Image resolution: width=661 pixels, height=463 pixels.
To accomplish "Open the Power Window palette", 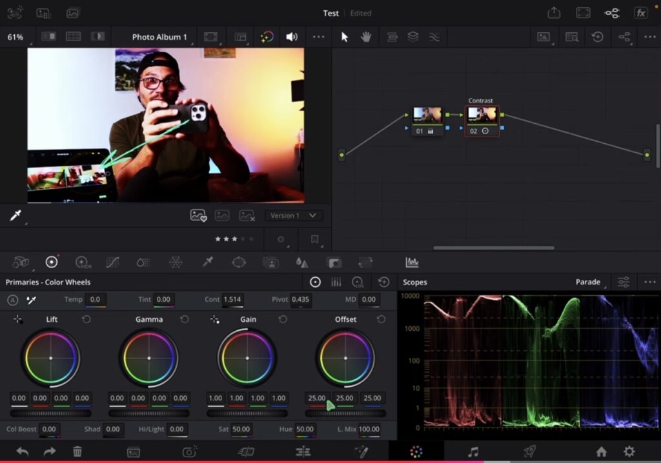I will (239, 262).
